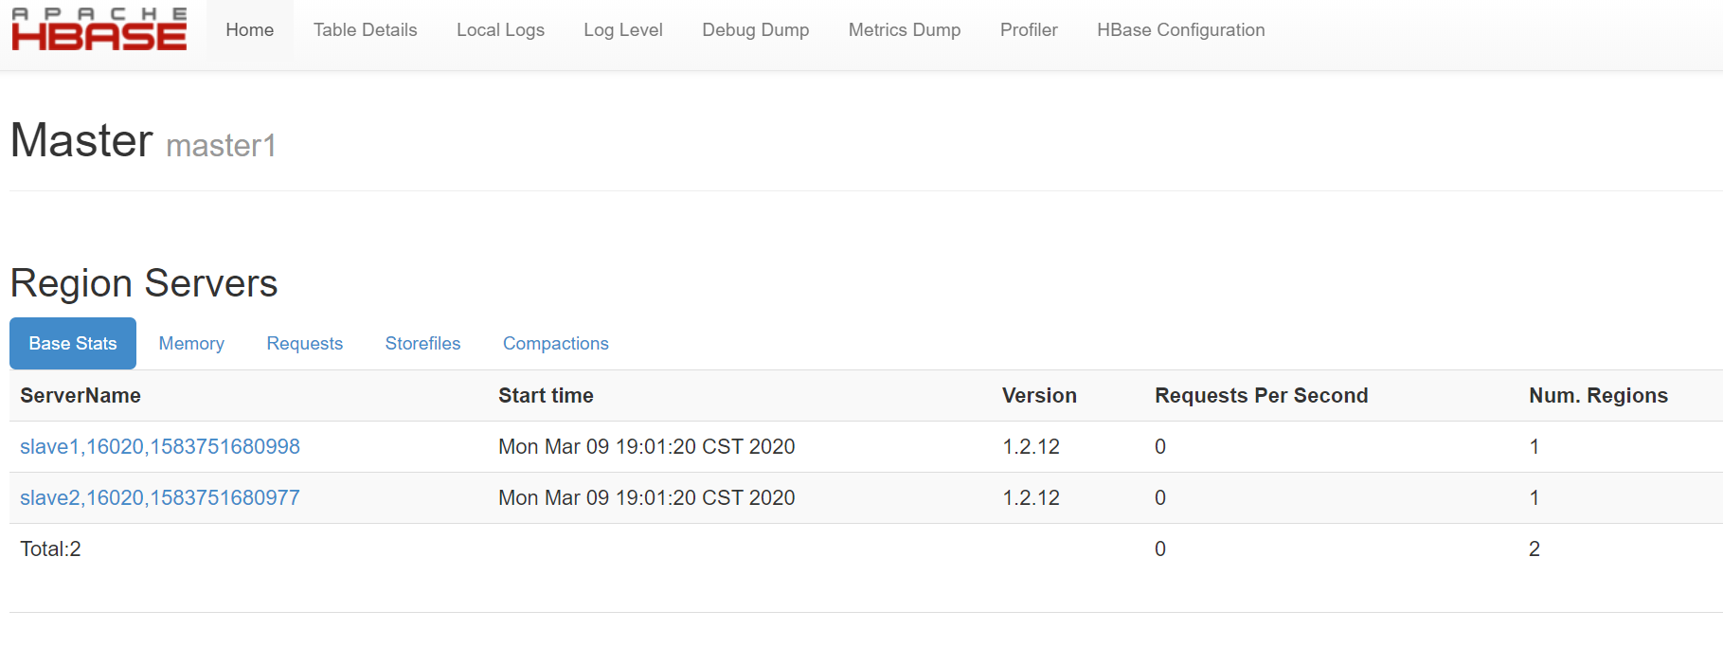Open slave2,16020,1583751680977 server link
1723x647 pixels.
coord(160,498)
